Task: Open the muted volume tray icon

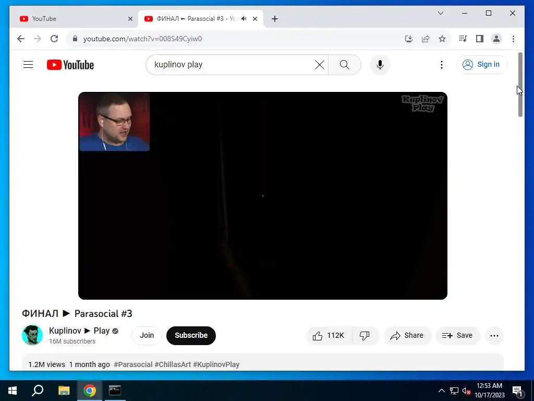Action: coord(467,391)
